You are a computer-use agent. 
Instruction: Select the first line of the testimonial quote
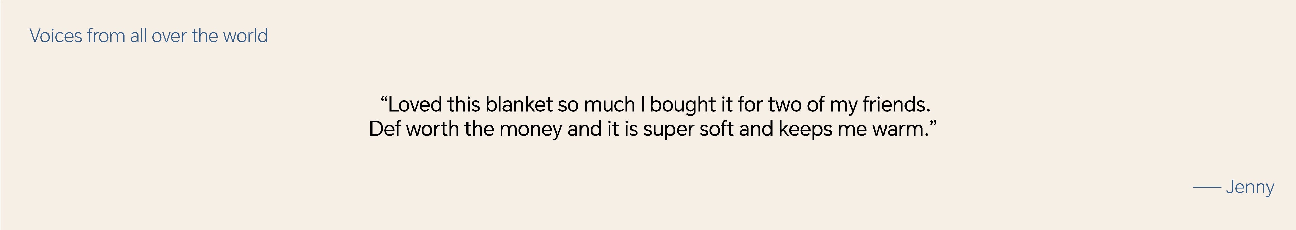click(x=655, y=104)
